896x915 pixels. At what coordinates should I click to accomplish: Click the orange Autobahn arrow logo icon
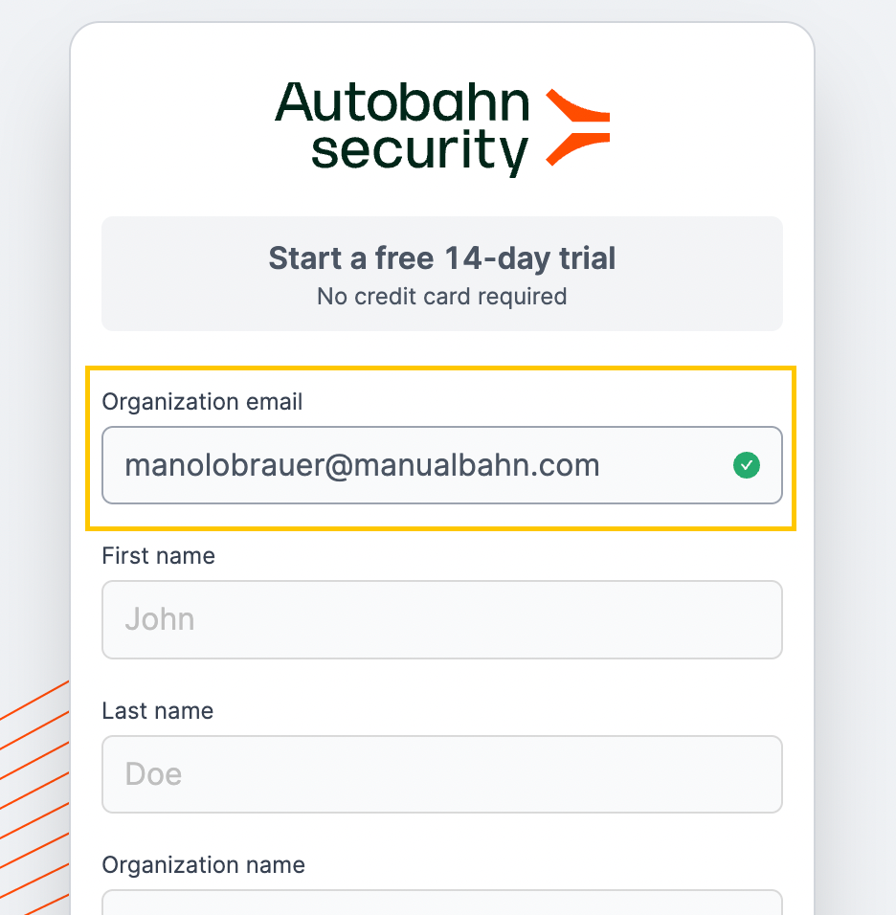(x=578, y=127)
